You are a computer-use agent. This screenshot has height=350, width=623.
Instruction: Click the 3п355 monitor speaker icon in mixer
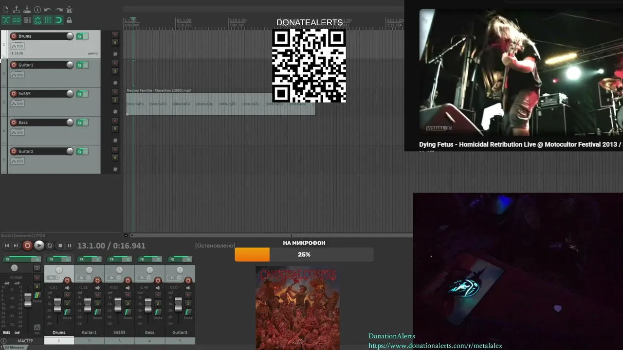click(128, 288)
